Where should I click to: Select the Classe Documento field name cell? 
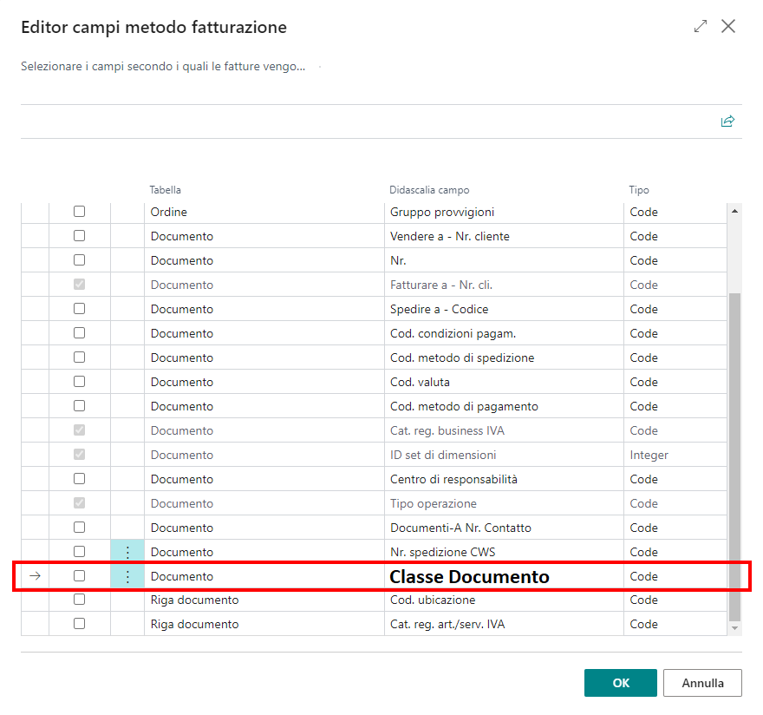469,575
